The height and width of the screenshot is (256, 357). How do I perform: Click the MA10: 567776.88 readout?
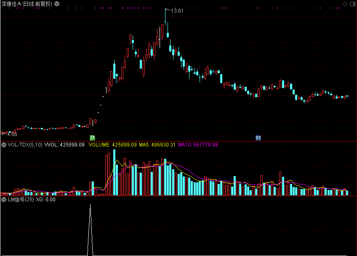pos(198,145)
